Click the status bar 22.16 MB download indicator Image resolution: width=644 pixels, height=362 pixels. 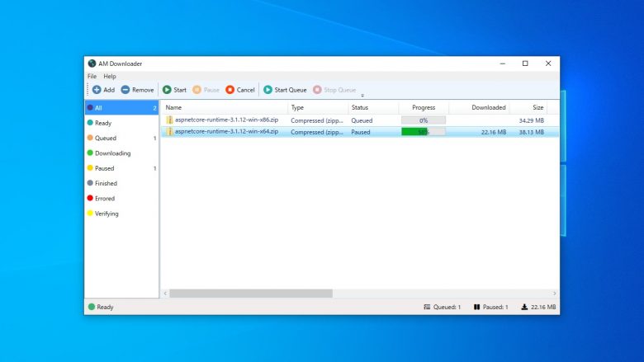pos(538,307)
